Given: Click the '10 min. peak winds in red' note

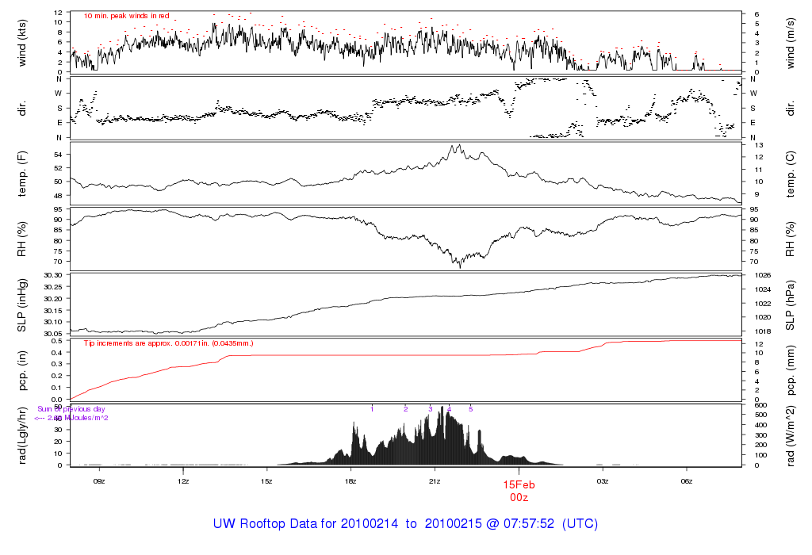Looking at the screenshot, I should pyautogui.click(x=126, y=16).
